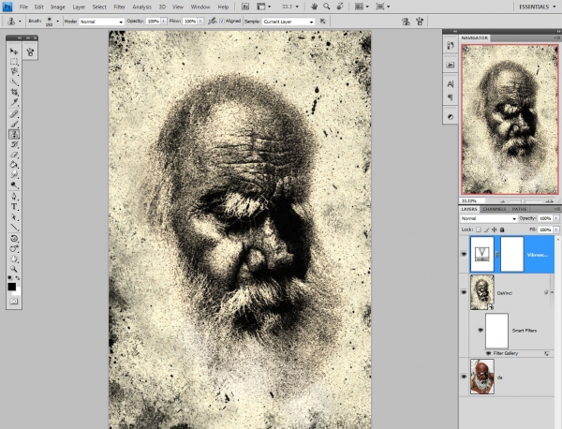Open the Image menu
The height and width of the screenshot is (429, 562).
click(58, 7)
